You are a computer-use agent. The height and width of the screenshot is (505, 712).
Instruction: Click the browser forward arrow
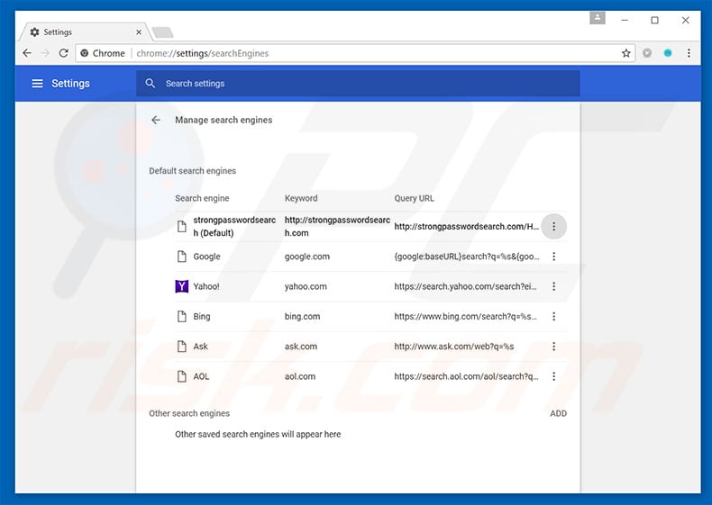coord(45,53)
